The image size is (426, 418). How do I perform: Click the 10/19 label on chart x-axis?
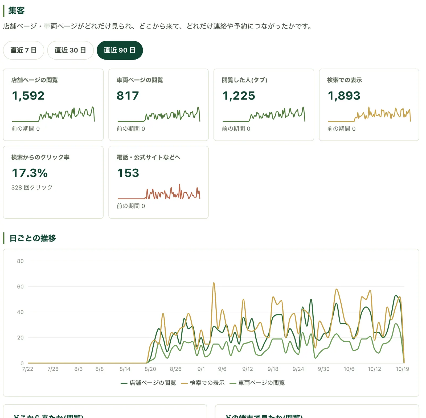click(x=402, y=369)
